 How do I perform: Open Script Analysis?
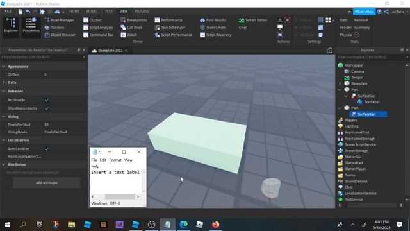tap(98, 27)
